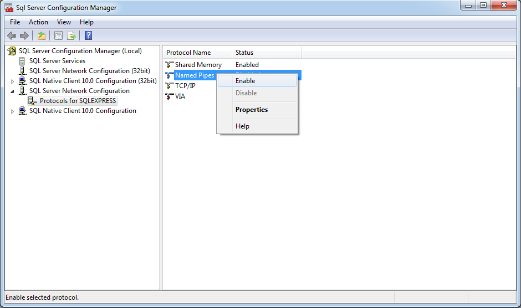Click the TCP/IP protocol icon
This screenshot has width=521, height=308.
(x=170, y=86)
